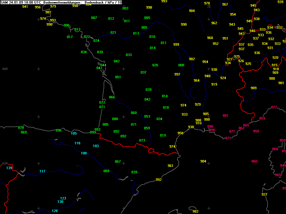
Task: Select the green 066 coastal reading
Action: pyautogui.click(x=112, y=97)
